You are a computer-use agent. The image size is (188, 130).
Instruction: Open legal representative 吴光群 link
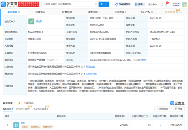(39, 21)
